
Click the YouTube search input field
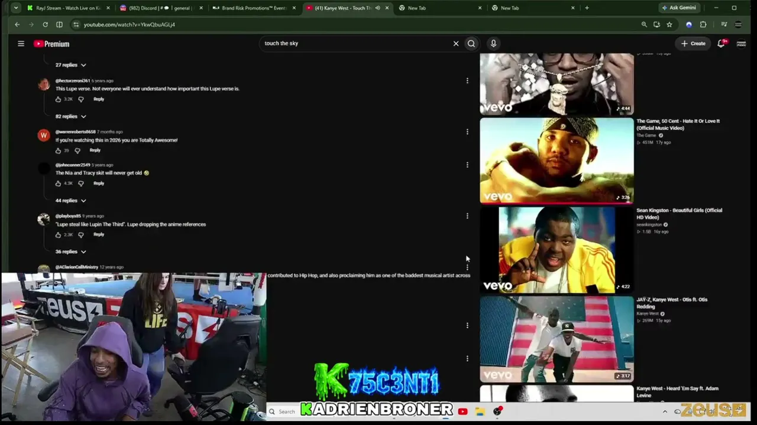[357, 44]
